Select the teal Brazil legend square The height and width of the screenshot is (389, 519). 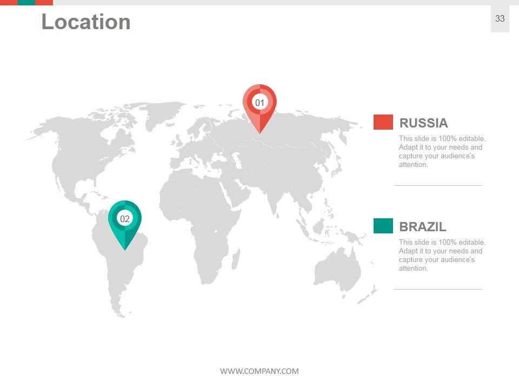(383, 226)
